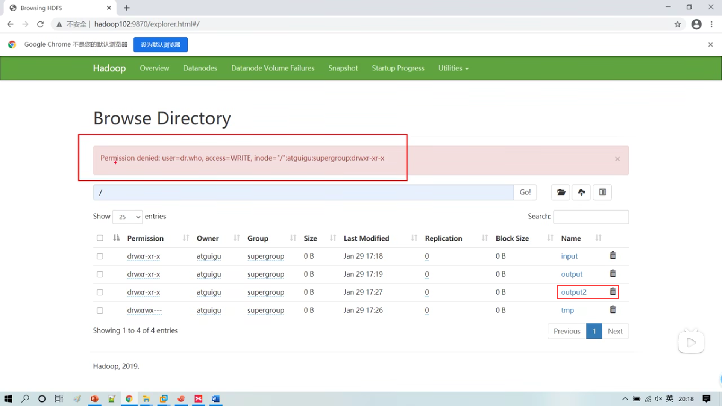Open the tmp directory link

(x=567, y=310)
